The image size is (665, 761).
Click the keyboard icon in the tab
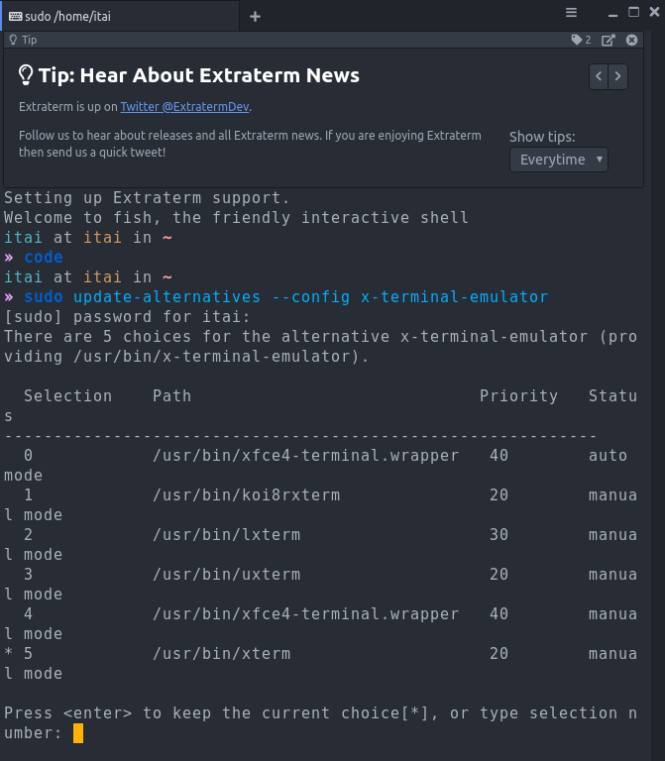pyautogui.click(x=15, y=17)
